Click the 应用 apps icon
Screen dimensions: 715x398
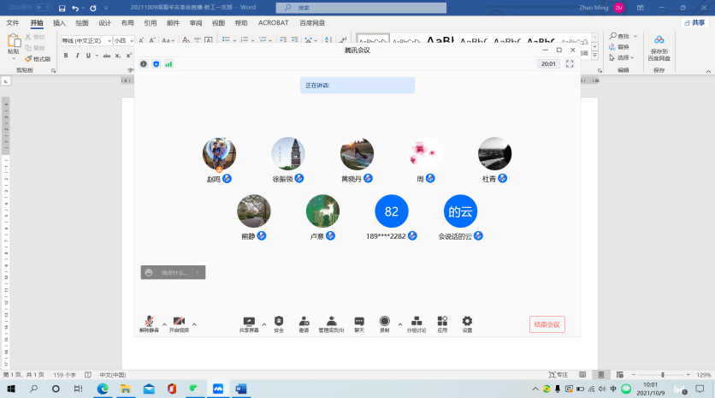[x=442, y=321]
